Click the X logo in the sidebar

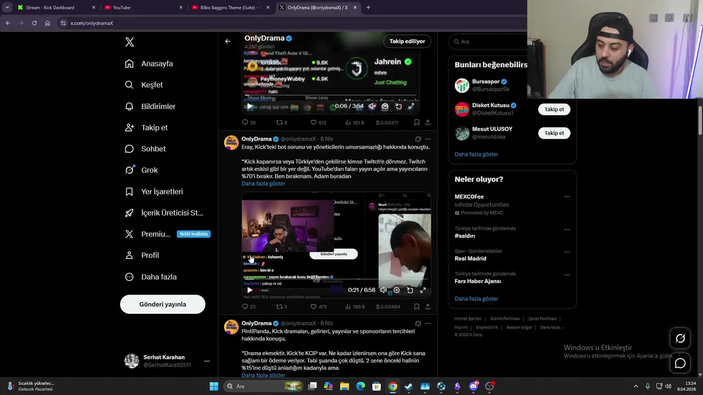[129, 42]
